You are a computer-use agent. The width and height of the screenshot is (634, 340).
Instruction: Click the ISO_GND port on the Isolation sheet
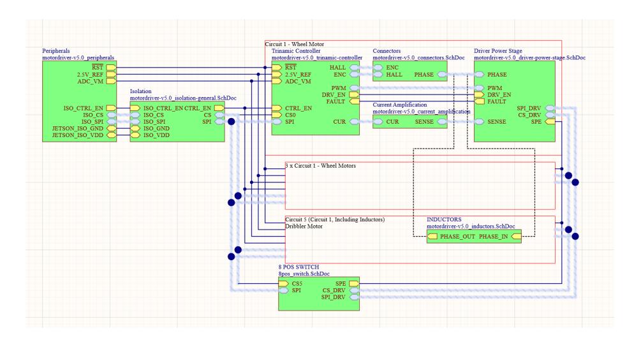(x=135, y=129)
